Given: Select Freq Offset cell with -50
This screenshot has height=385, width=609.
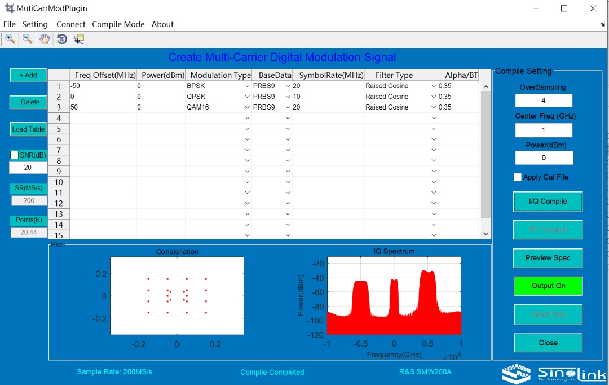Looking at the screenshot, I should tap(103, 86).
